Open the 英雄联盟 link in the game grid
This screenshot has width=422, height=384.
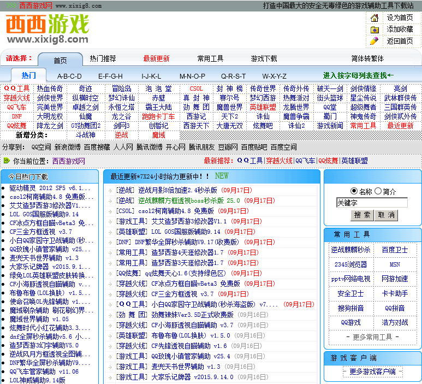(263, 107)
